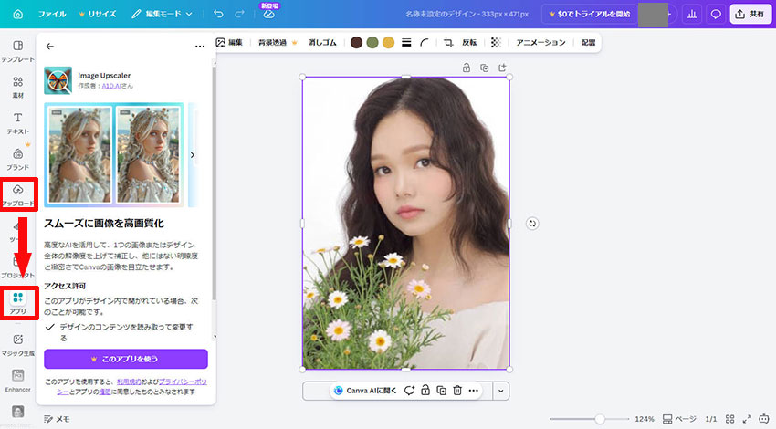Image resolution: width=776 pixels, height=429 pixels.
Task: Open the 利用規約 link
Action: [x=128, y=382]
